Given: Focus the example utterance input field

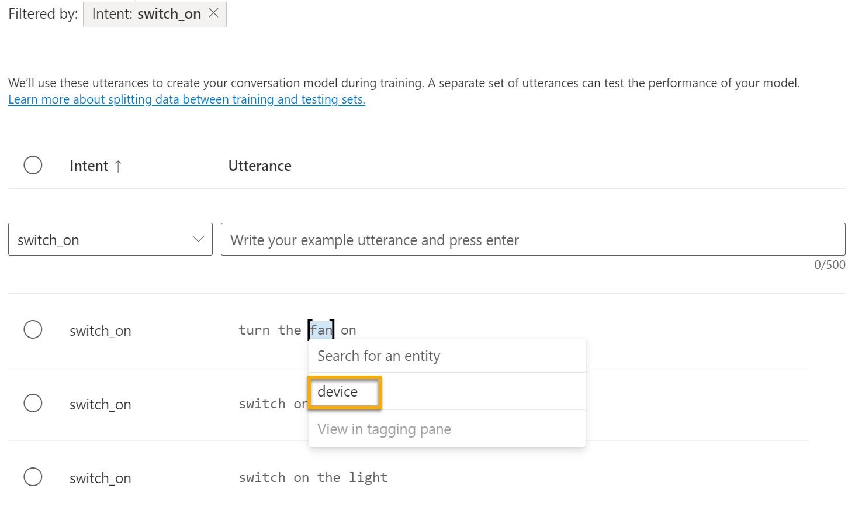Looking at the screenshot, I should 532,239.
